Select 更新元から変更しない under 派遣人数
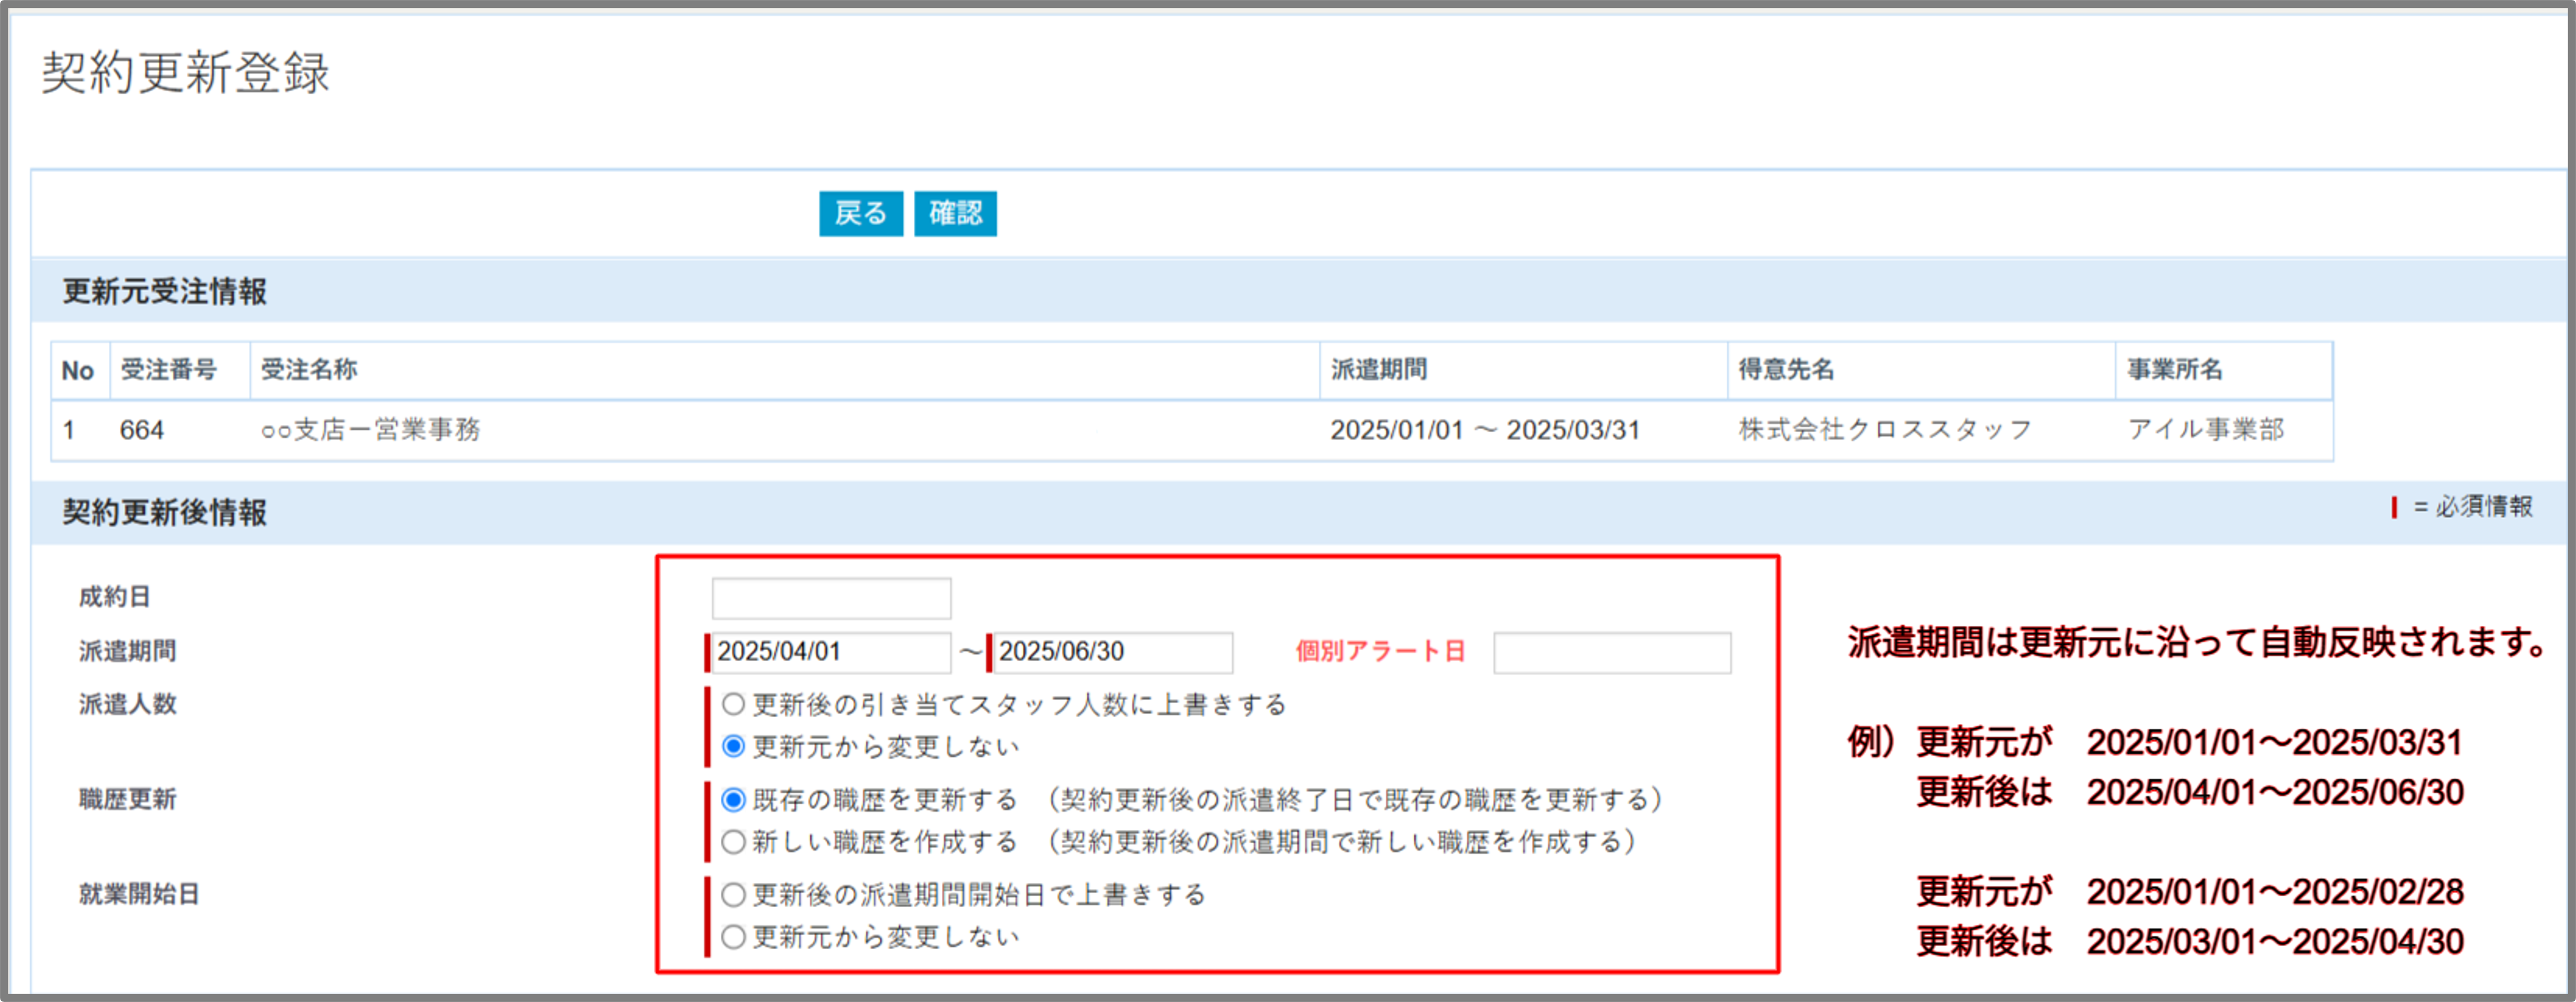 click(x=734, y=746)
